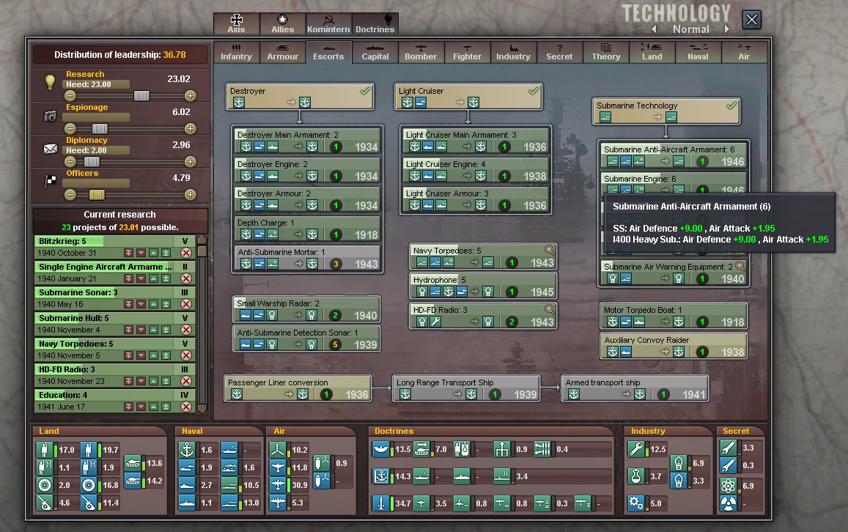Open the Industry technology tab
The height and width of the screenshot is (532, 848).
pos(513,52)
